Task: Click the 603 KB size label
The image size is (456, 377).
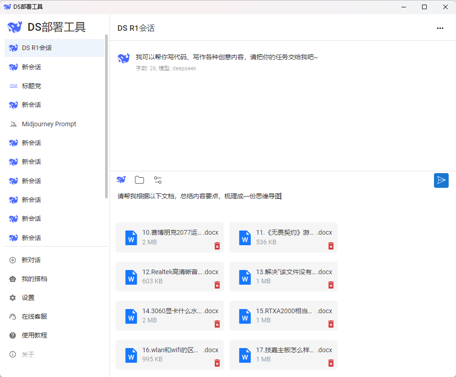Action: coord(152,281)
